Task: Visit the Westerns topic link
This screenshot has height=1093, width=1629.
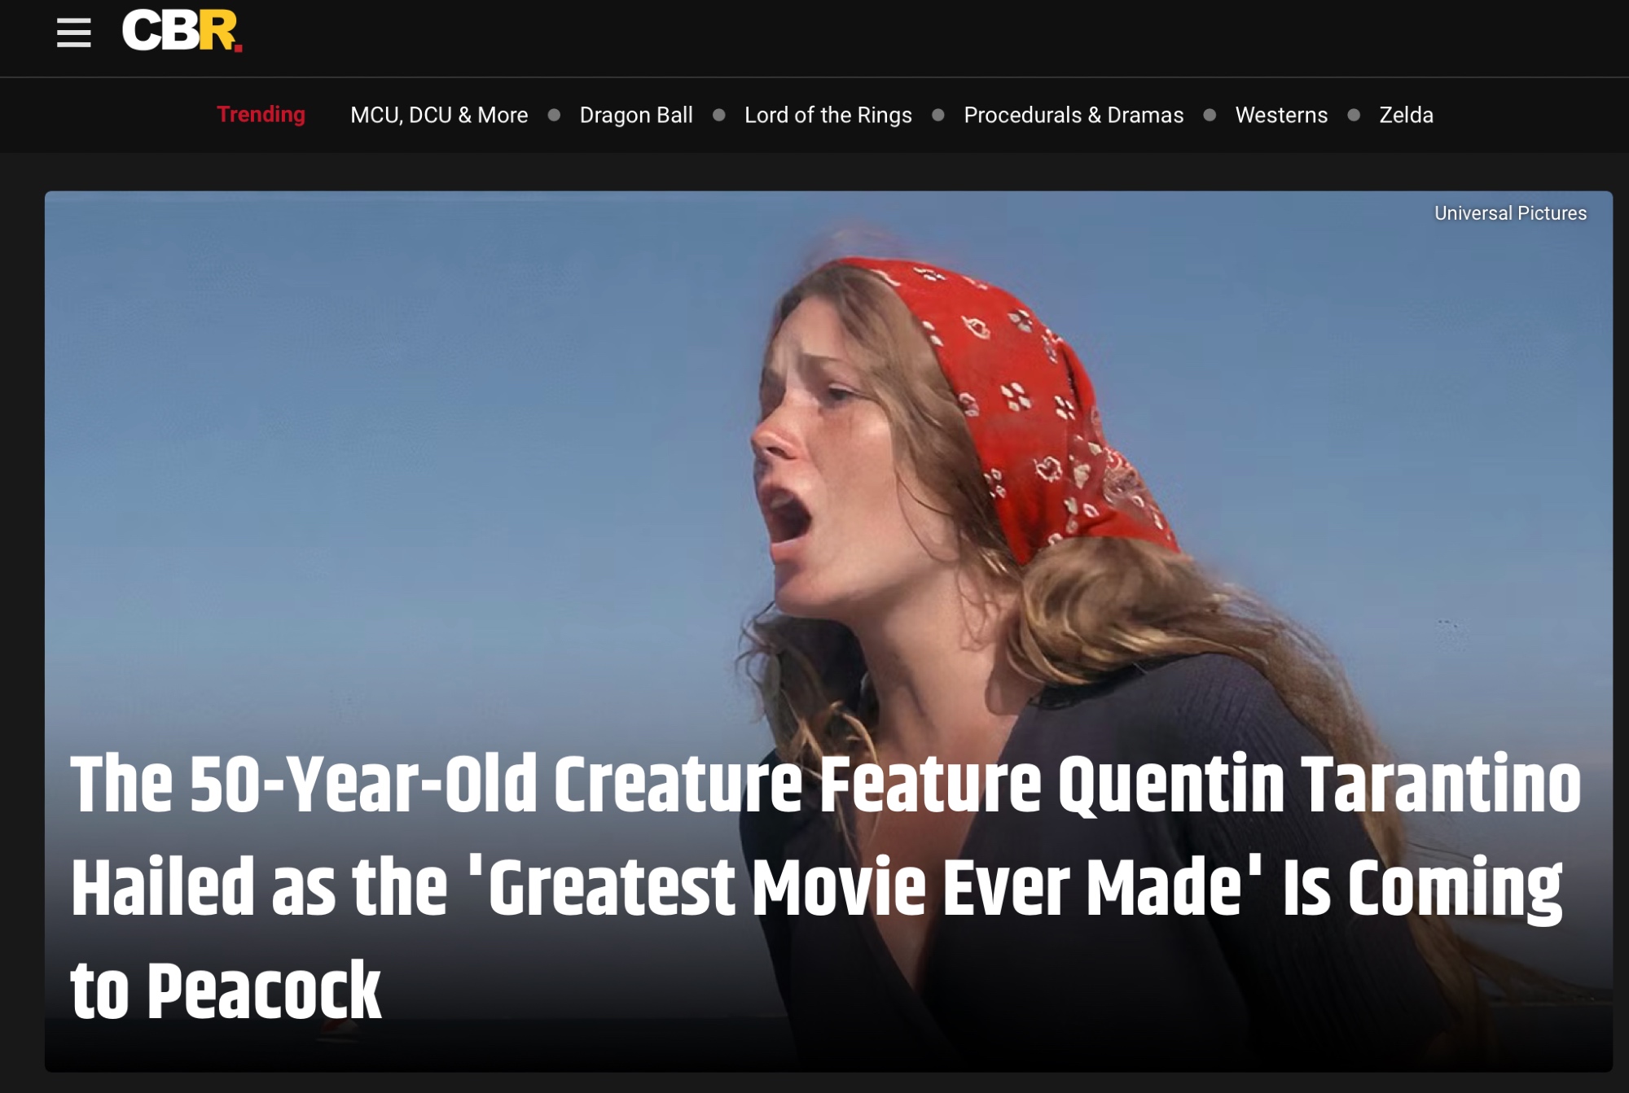Action: pos(1281,115)
